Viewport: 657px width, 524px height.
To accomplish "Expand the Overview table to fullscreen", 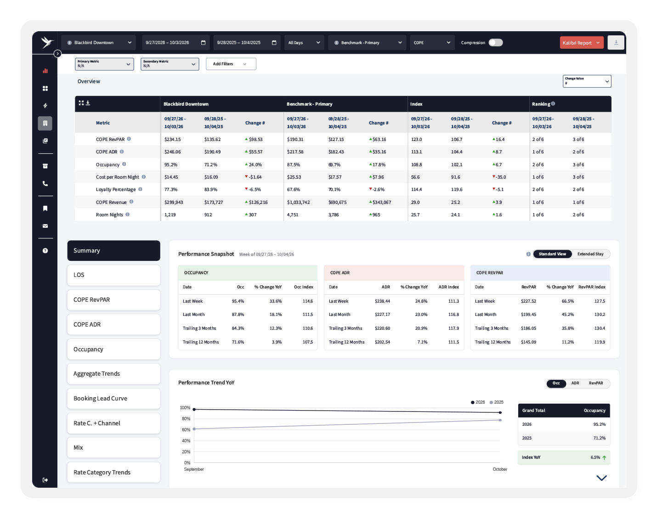I will [x=81, y=103].
